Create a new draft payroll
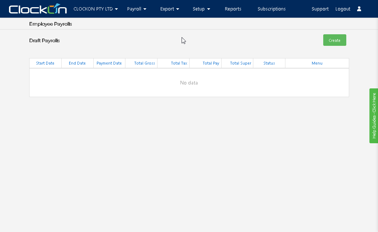 (334, 40)
